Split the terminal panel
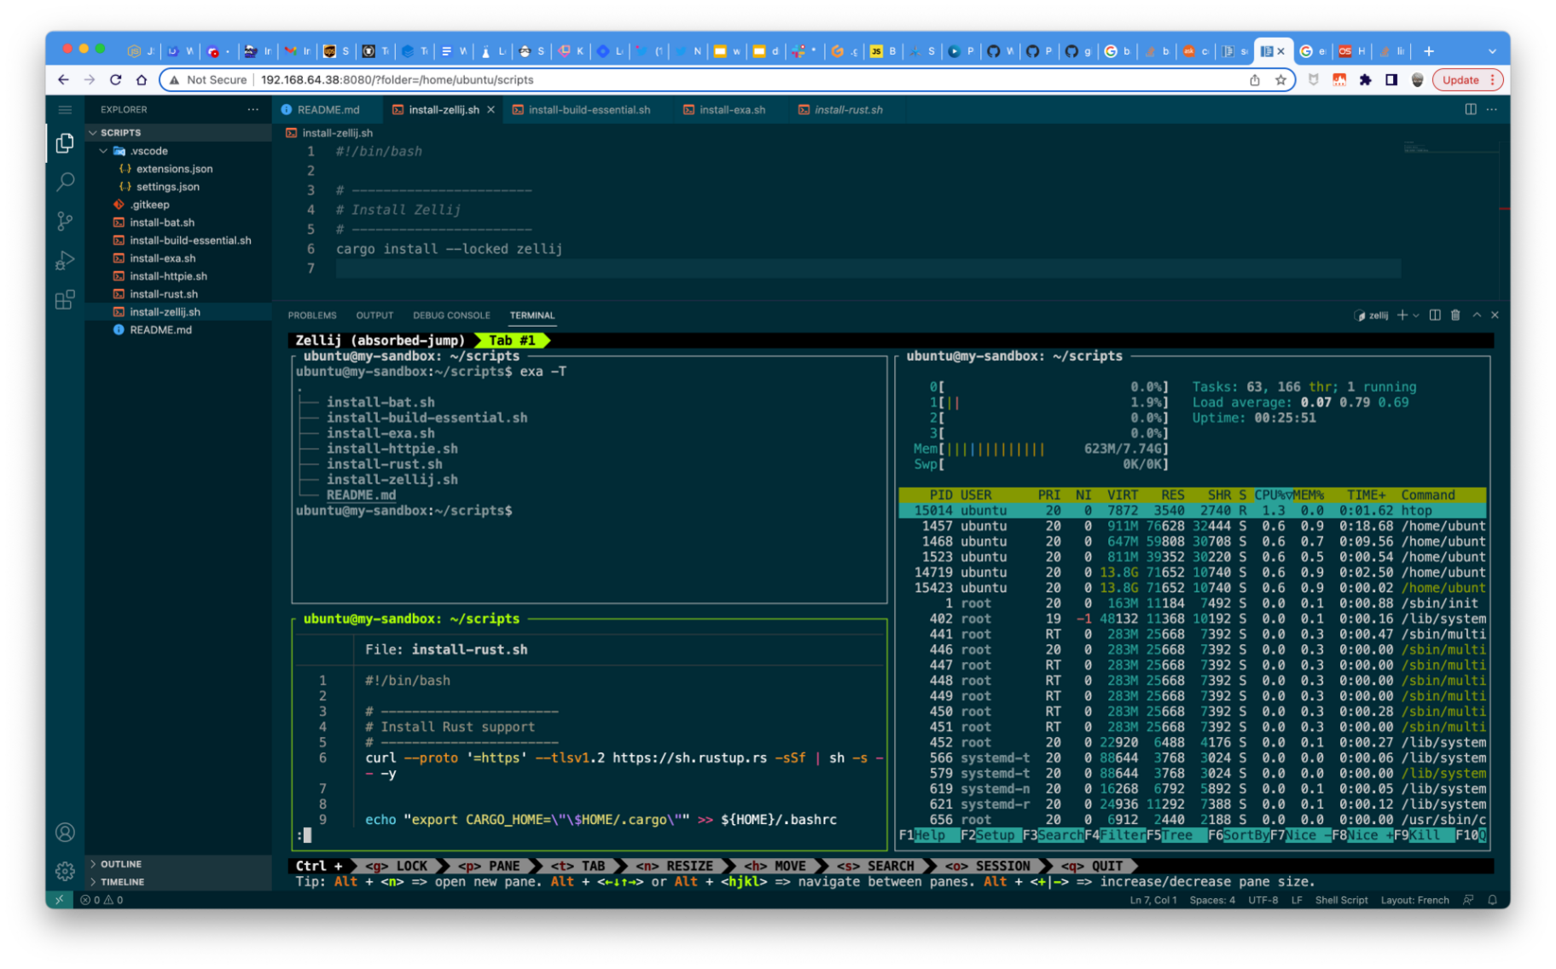The image size is (1556, 969). [x=1435, y=315]
